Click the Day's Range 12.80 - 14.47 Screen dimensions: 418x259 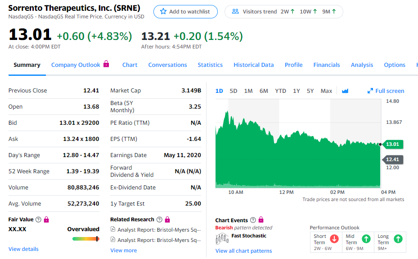(x=81, y=155)
